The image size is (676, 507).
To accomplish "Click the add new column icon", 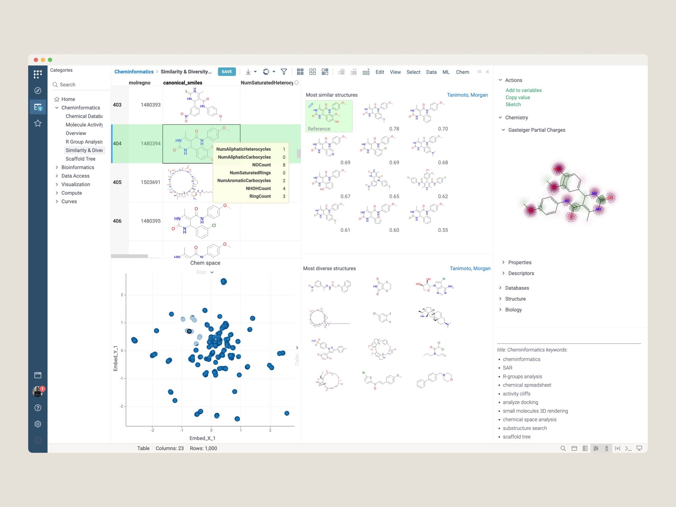I will [x=366, y=72].
